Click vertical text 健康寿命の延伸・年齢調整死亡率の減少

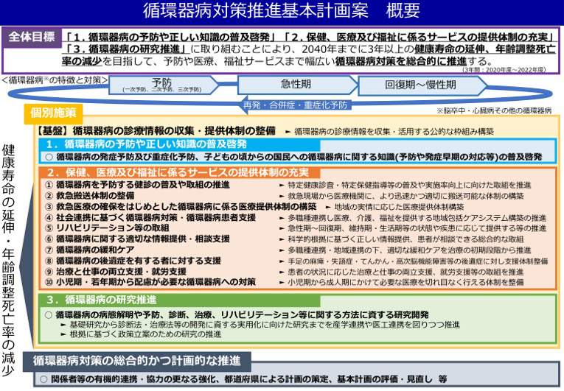click(8, 260)
